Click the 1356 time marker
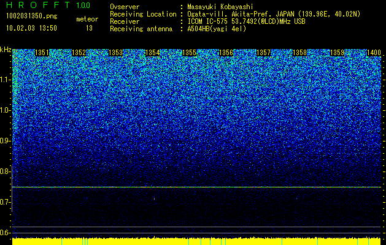Screen dimensions: 386x245 (226, 53)
